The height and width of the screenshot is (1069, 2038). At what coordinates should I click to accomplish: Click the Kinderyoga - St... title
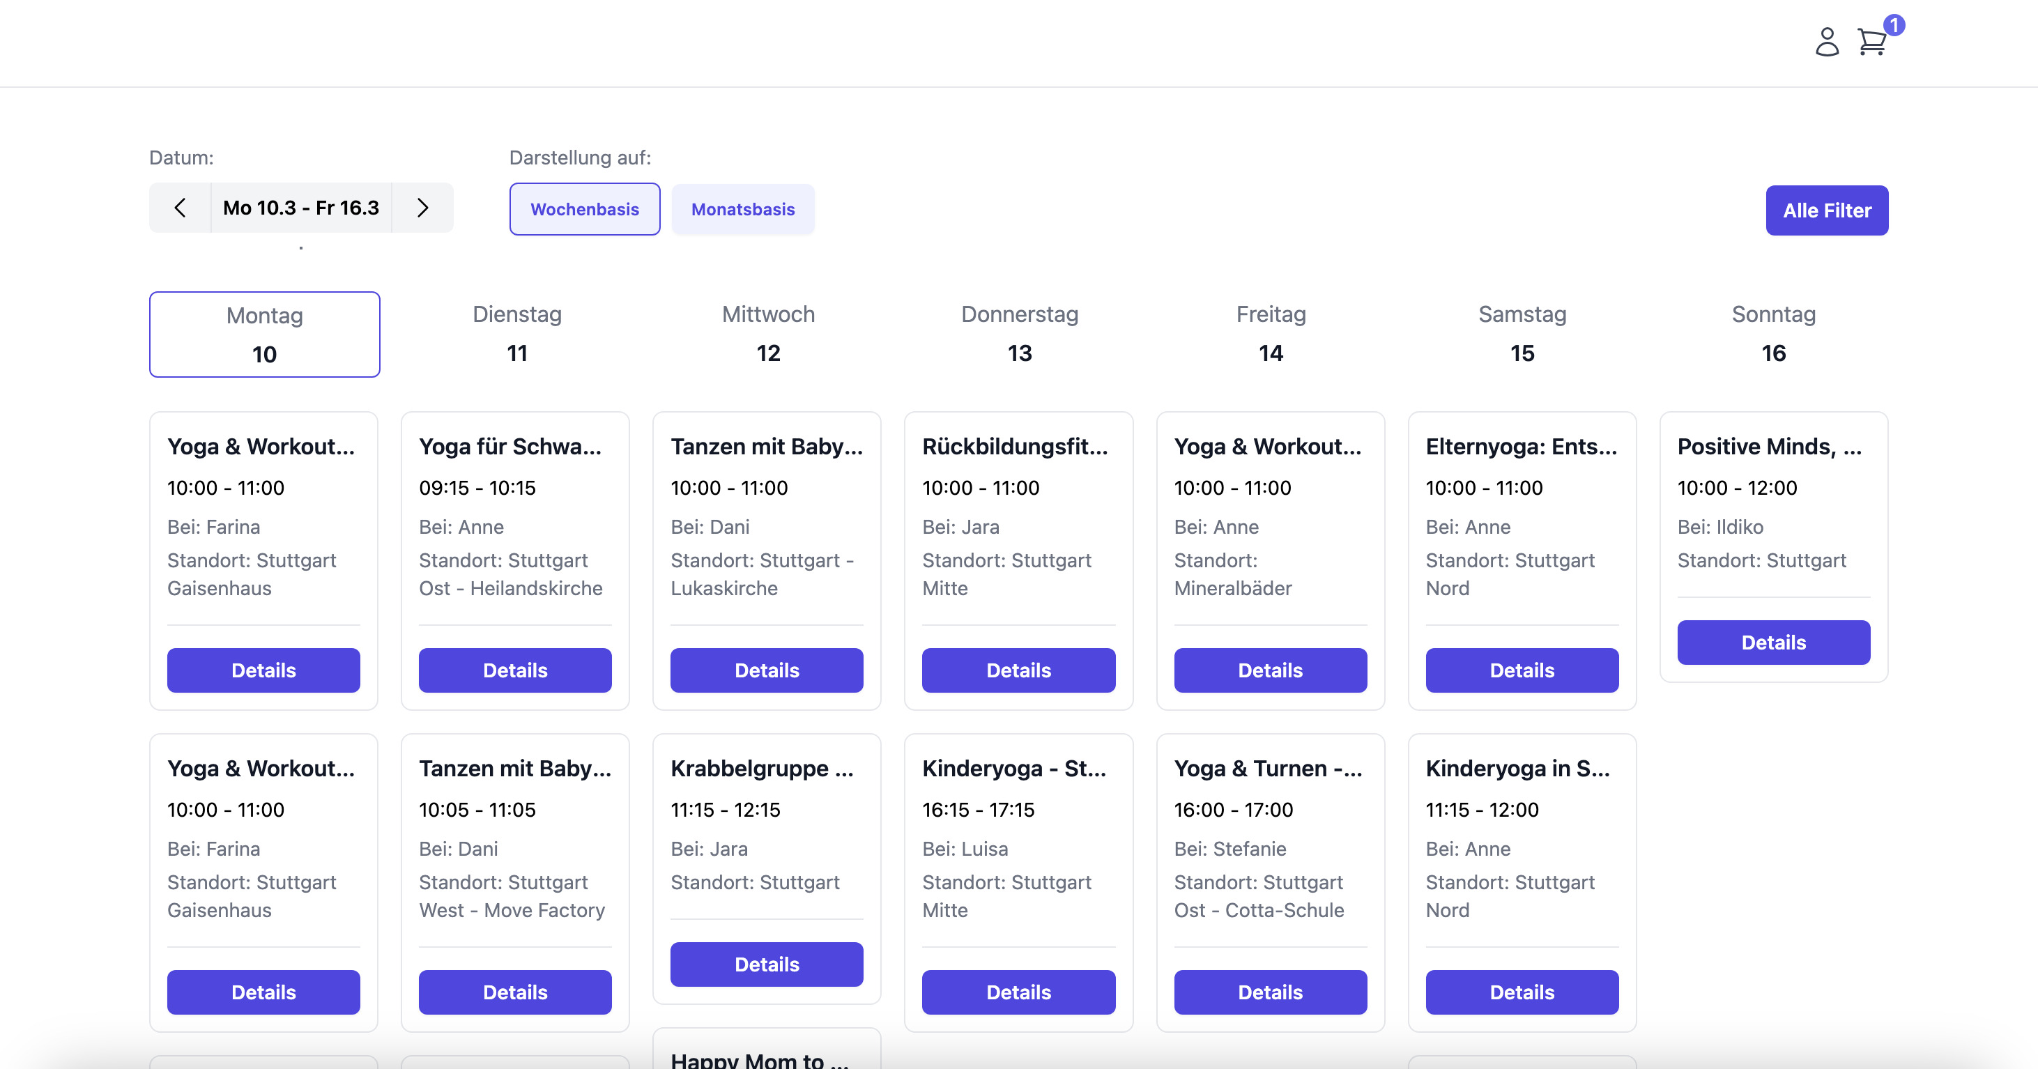tap(1014, 769)
